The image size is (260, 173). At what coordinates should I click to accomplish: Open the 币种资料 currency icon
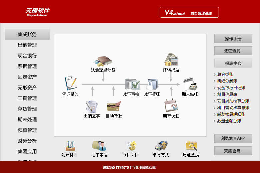pyautogui.click(x=131, y=146)
